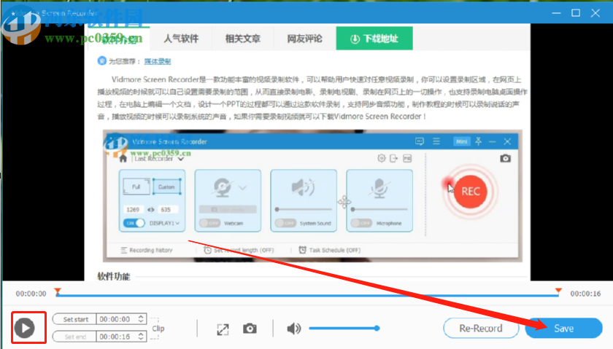Open the 人气软件 tab
Screen dimensions: 613x349
click(x=181, y=39)
